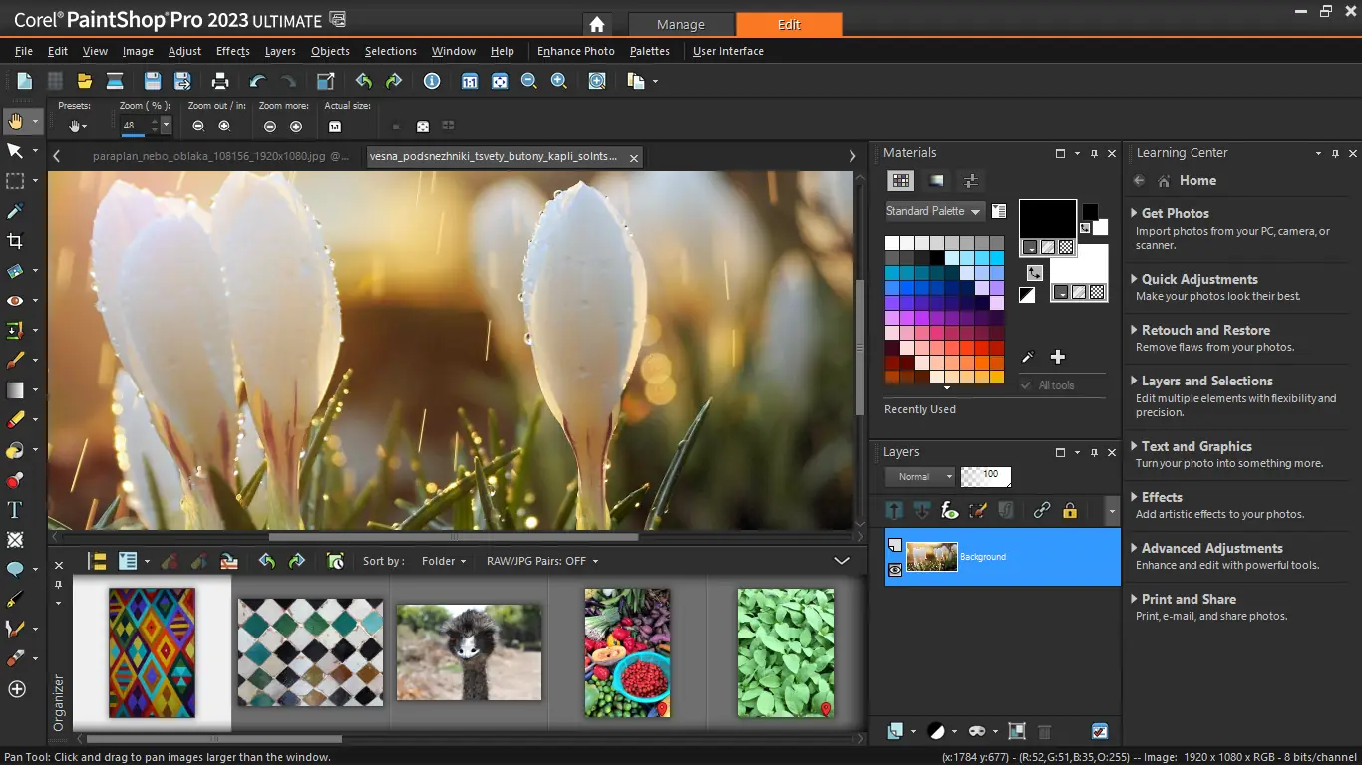Select the Crop tool
This screenshot has width=1362, height=765.
coord(15,240)
